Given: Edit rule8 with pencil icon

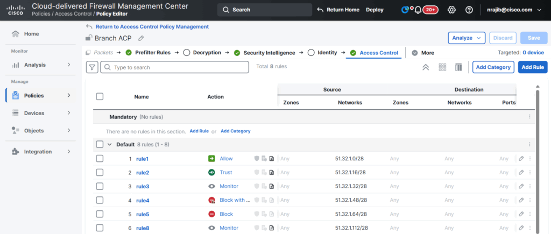Looking at the screenshot, I should pyautogui.click(x=521, y=228).
